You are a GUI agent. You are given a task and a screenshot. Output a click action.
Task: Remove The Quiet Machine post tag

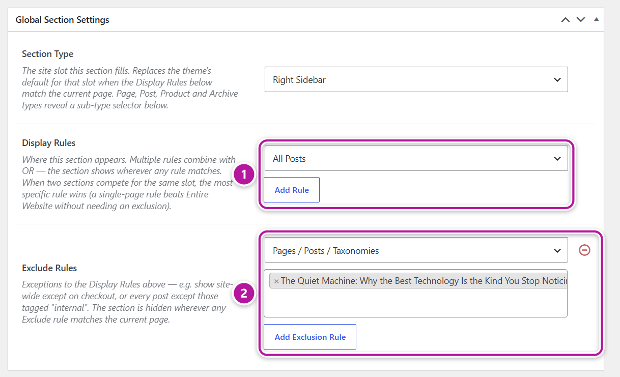coord(276,281)
